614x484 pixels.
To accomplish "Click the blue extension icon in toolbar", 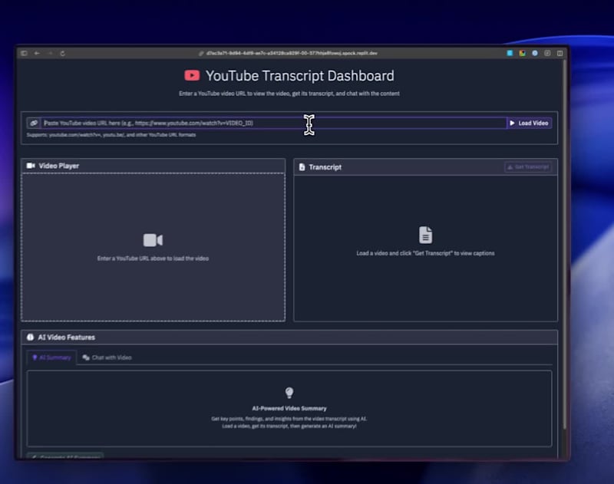I will coord(510,53).
